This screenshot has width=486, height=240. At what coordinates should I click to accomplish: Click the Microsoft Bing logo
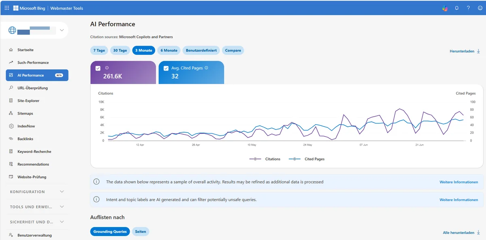[29, 8]
